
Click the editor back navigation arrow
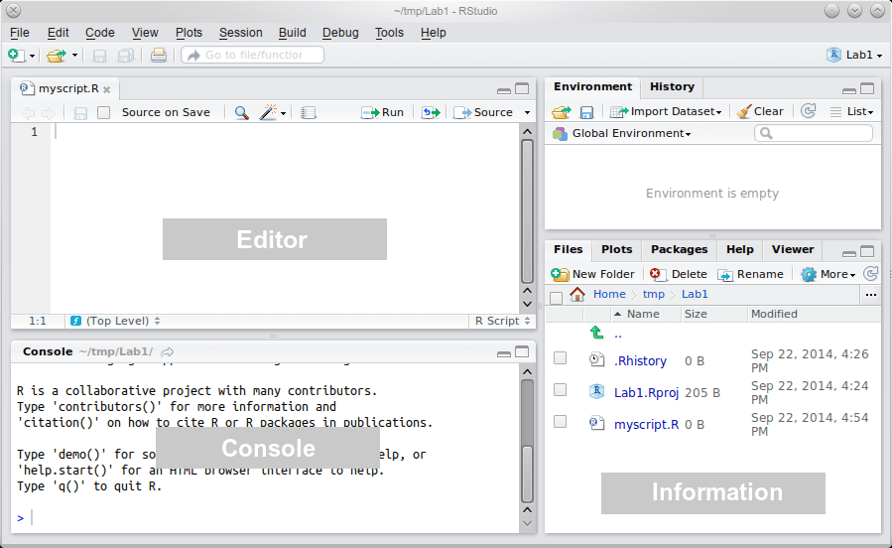[x=28, y=113]
